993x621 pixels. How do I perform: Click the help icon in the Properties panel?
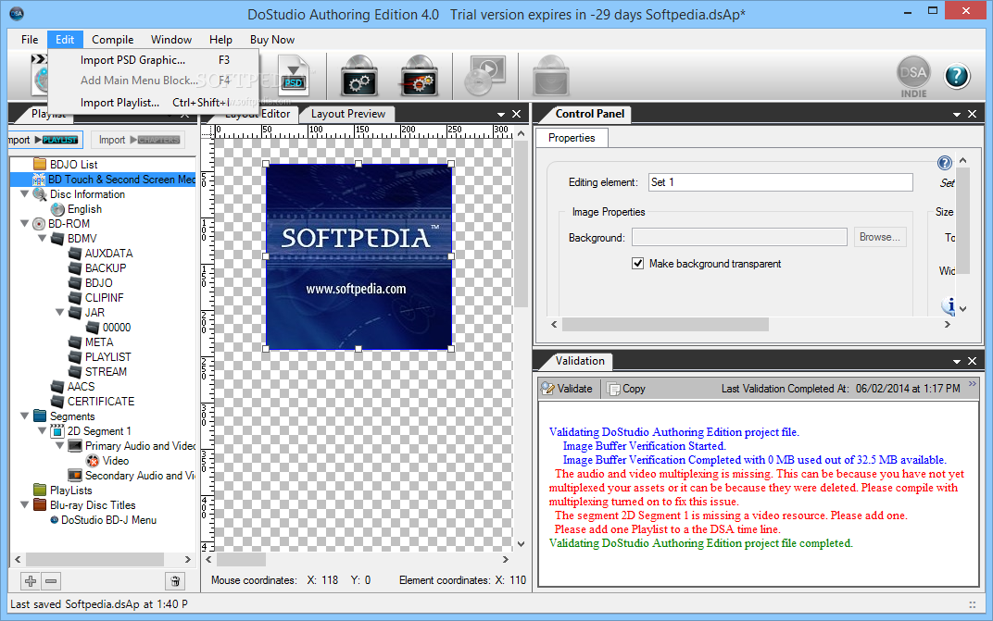944,163
